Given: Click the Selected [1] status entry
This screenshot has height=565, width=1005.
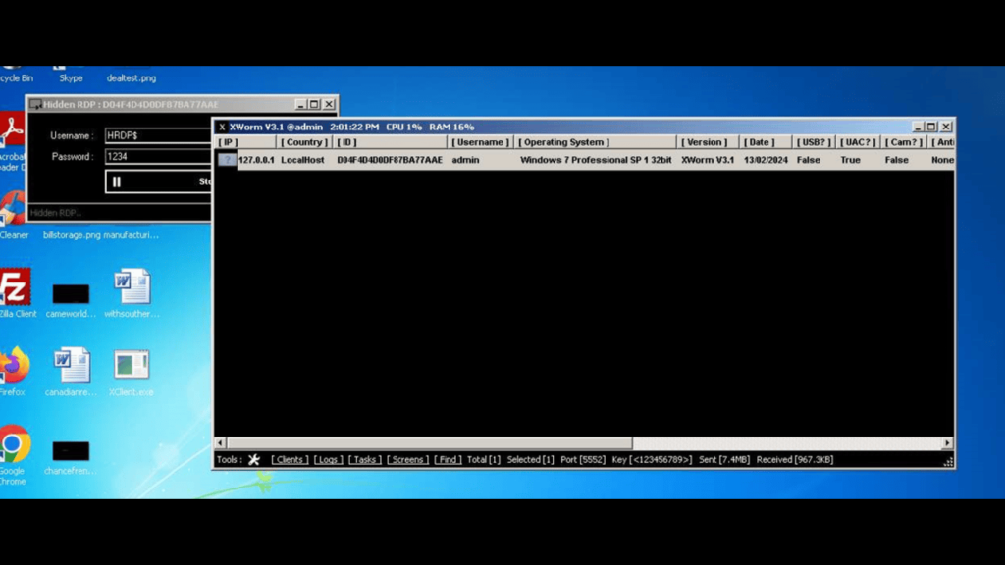Looking at the screenshot, I should click(x=530, y=459).
